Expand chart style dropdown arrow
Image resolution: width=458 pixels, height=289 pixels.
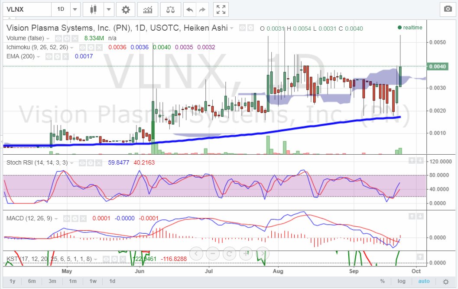[109, 10]
